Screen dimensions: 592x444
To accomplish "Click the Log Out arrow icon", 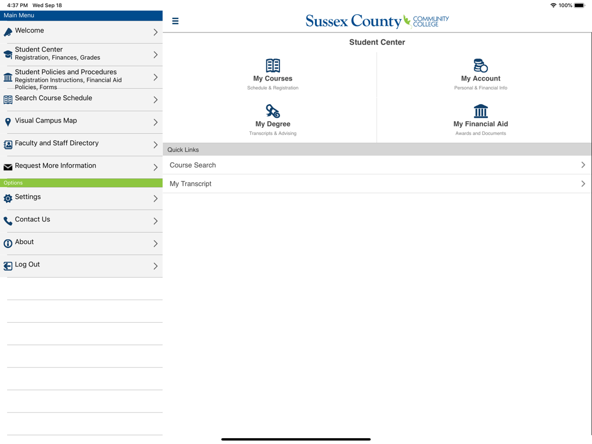I will (x=8, y=266).
